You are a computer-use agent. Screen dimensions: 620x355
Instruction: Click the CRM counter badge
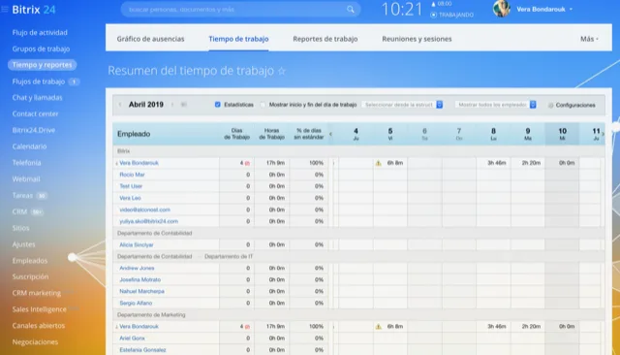coord(37,211)
